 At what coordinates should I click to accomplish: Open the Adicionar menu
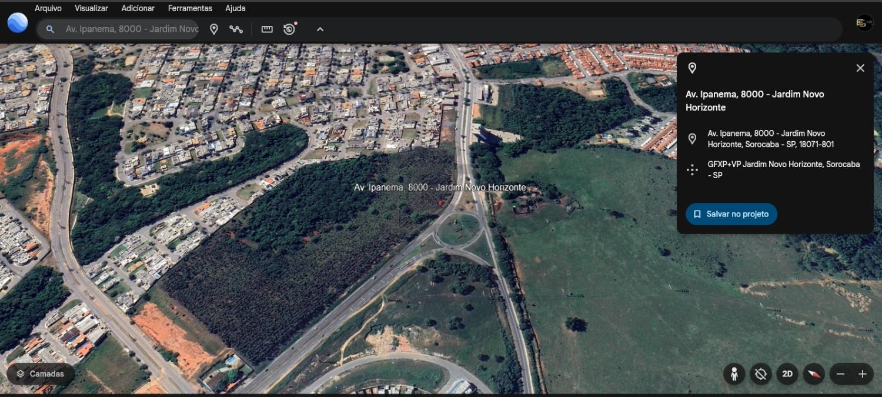click(x=138, y=8)
